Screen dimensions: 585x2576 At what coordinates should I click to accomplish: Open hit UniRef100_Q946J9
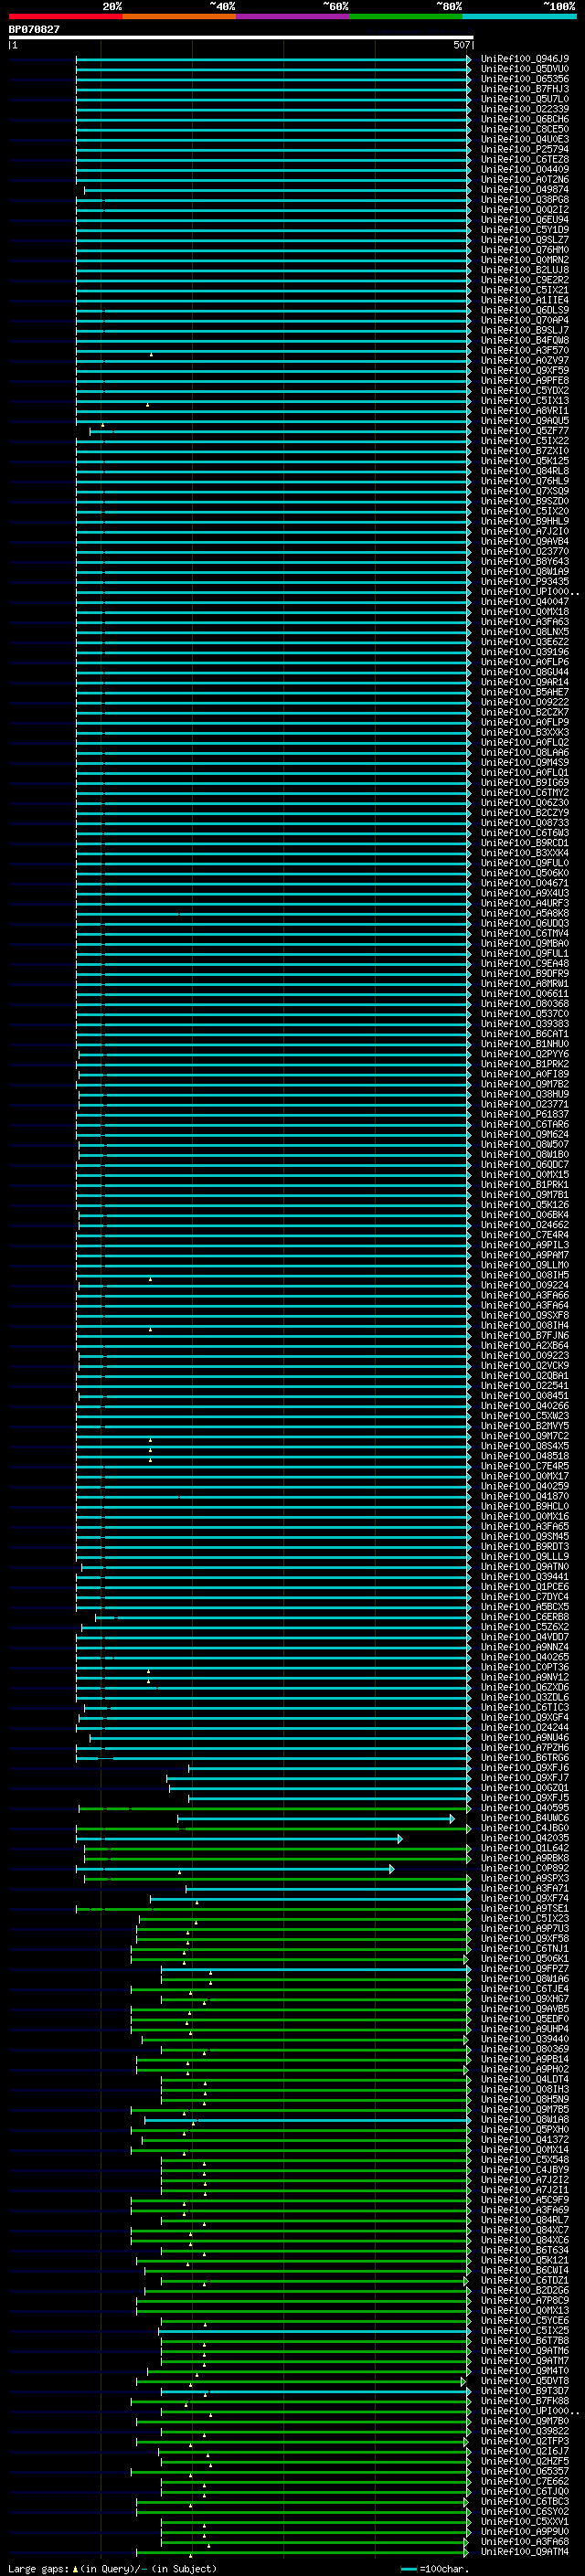[524, 59]
